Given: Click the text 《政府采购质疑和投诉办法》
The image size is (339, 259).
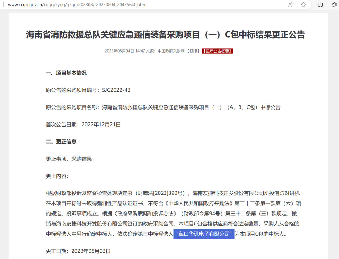Looking at the screenshot, I should (145, 214).
